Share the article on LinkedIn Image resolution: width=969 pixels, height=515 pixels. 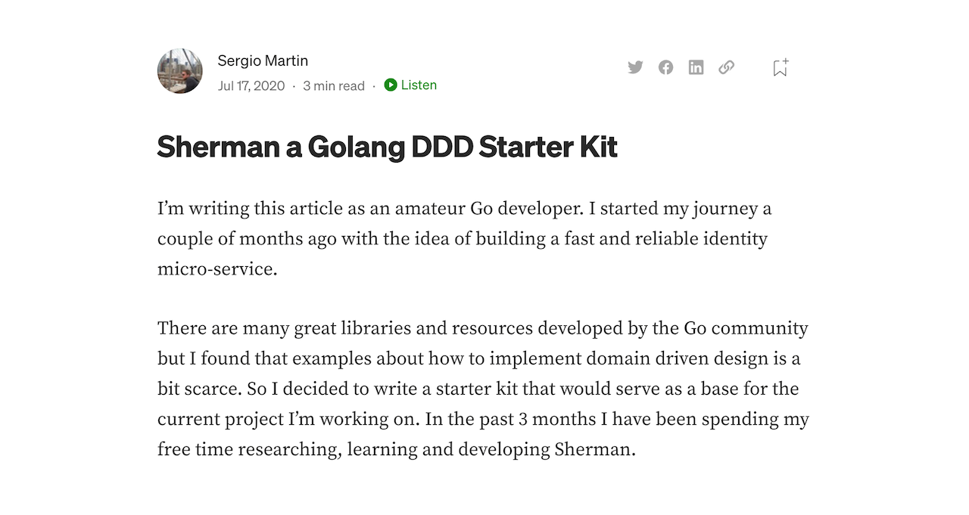[696, 67]
